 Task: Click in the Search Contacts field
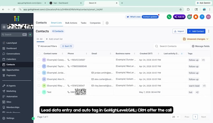click(171, 46)
